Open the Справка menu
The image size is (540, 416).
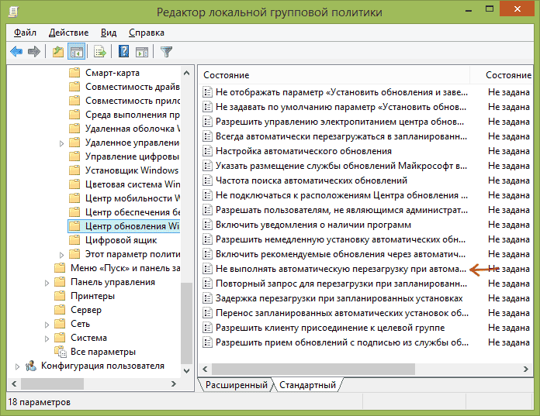tap(147, 33)
